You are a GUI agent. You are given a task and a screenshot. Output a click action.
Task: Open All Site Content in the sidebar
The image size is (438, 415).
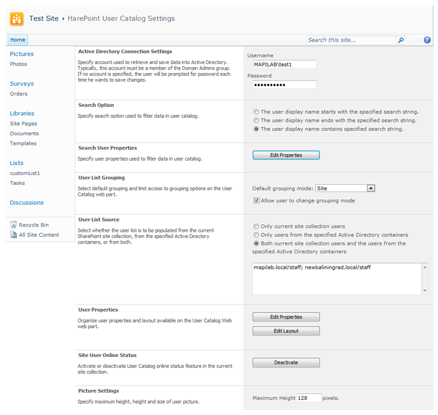coord(39,235)
